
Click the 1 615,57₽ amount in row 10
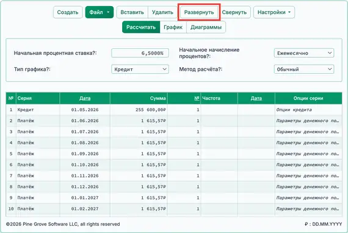tap(139, 209)
